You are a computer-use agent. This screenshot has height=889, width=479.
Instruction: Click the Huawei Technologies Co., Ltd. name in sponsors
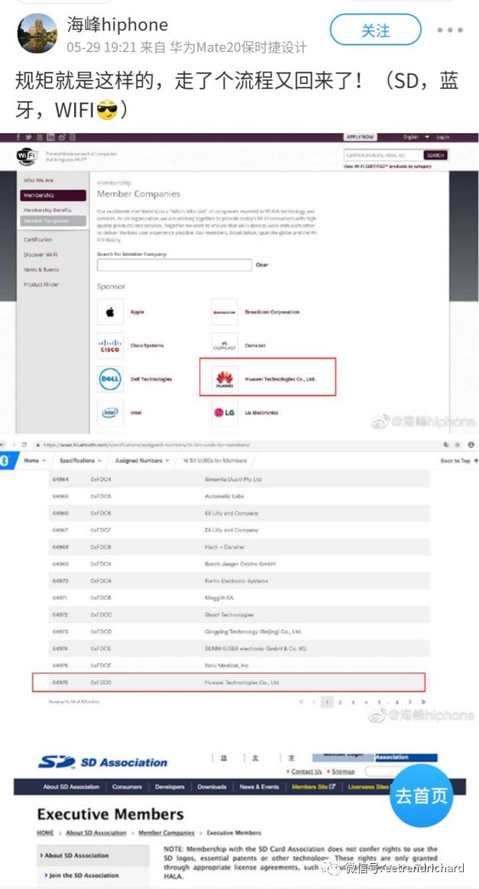click(280, 378)
